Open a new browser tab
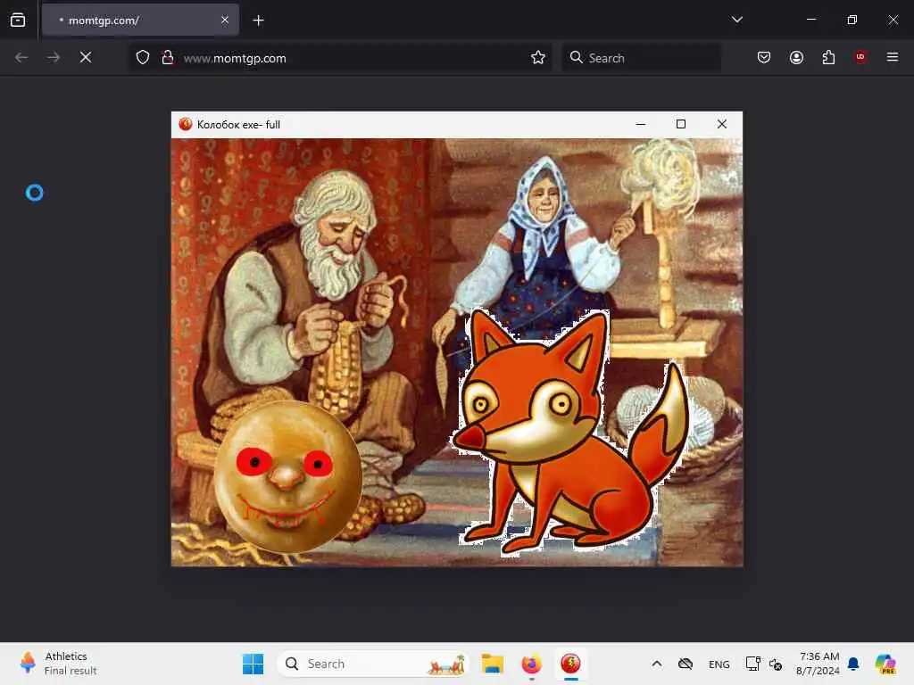This screenshot has width=914, height=685. (x=258, y=21)
